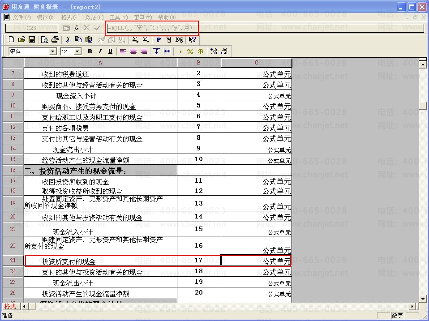
Task: Select cell 支付的各项税费
Action: 100,128
